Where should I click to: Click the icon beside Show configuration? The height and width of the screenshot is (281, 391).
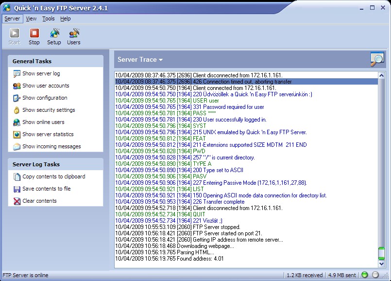pyautogui.click(x=17, y=98)
